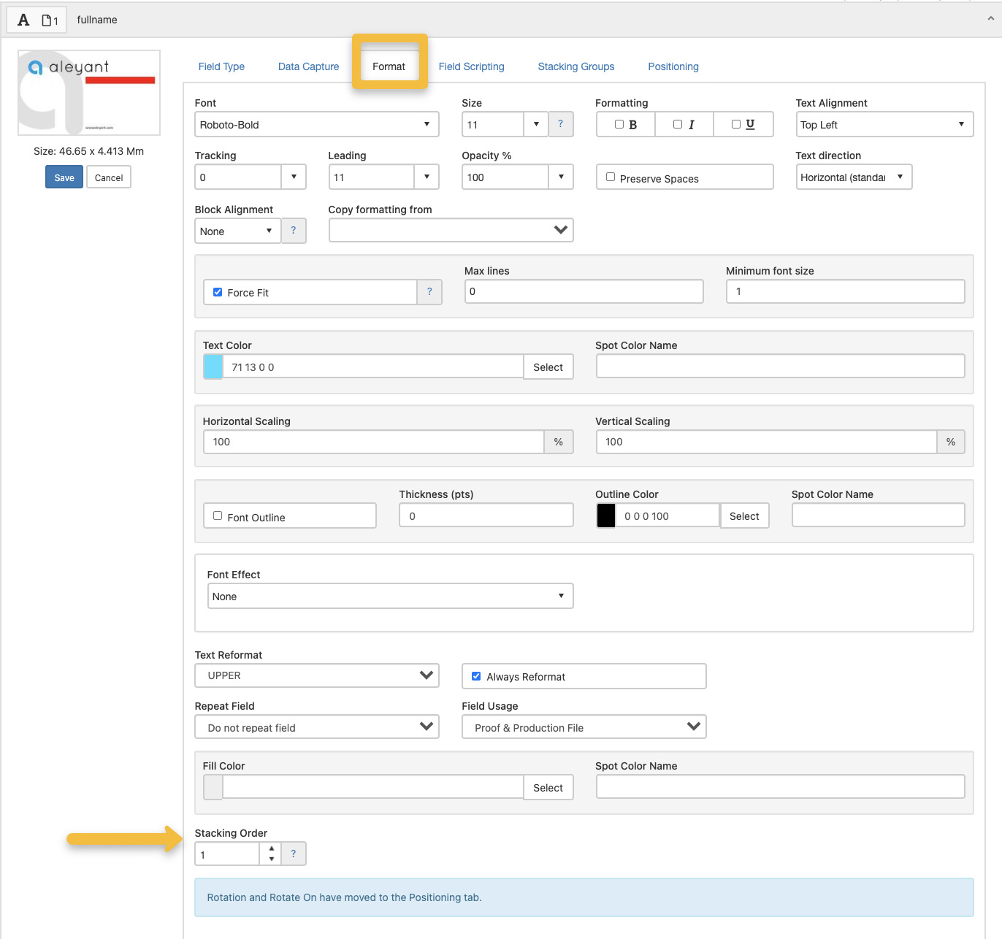Viewport: 1002px width, 939px height.
Task: Open the Force Fit help question mark
Action: 429,292
